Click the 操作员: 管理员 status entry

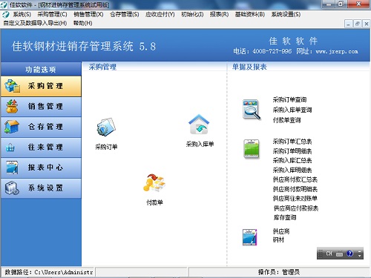click(x=279, y=272)
